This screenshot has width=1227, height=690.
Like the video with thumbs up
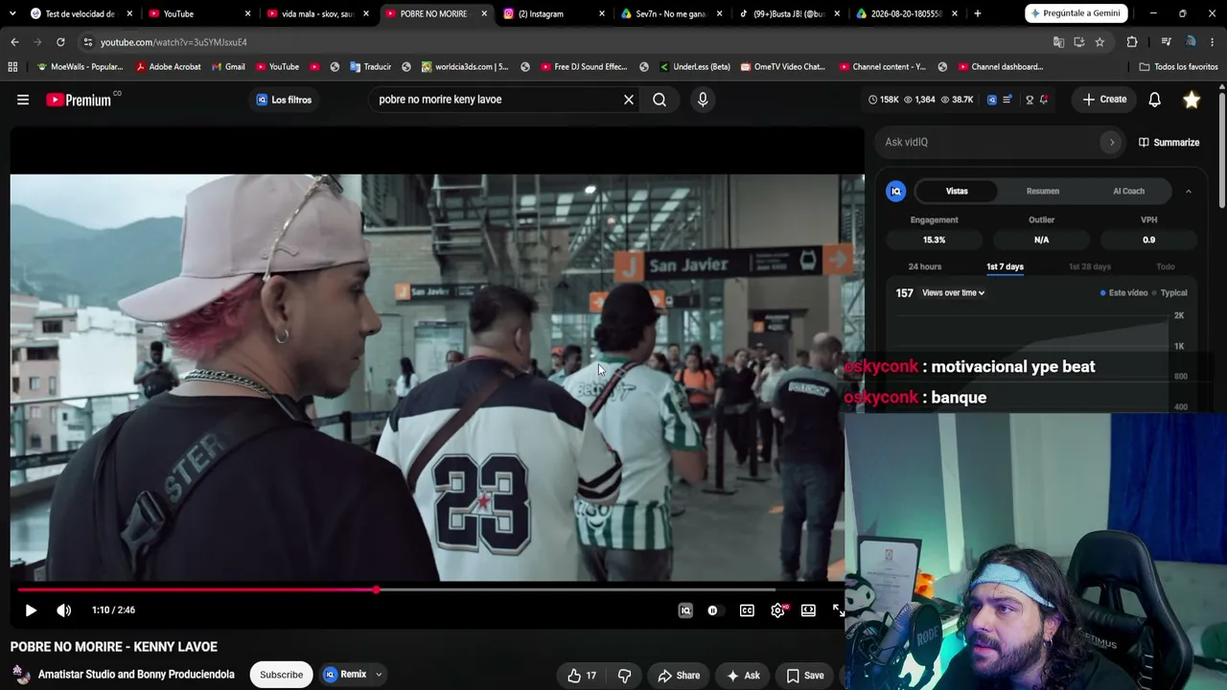(x=582, y=676)
